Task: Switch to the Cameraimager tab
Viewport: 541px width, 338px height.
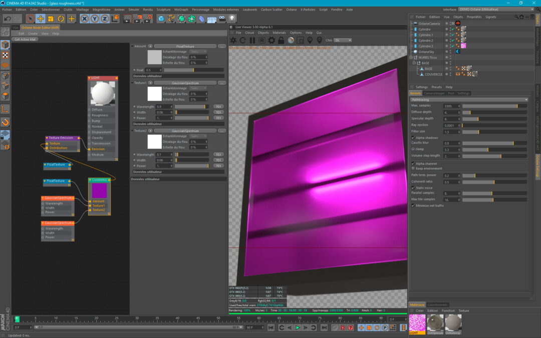Action: [434, 93]
